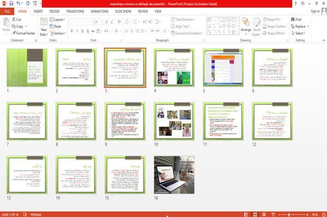Switch to Slide Sorter view in status bar
The width and height of the screenshot is (327, 217).
255,214
